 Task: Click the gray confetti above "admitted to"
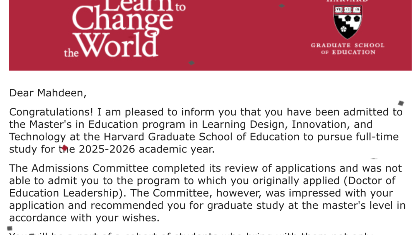click(x=401, y=103)
